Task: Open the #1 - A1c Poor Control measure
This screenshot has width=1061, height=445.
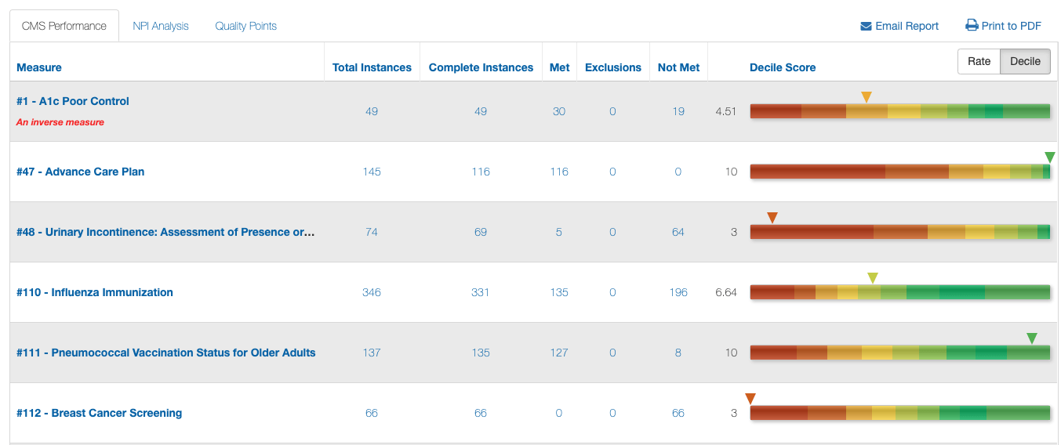Action: point(73,101)
